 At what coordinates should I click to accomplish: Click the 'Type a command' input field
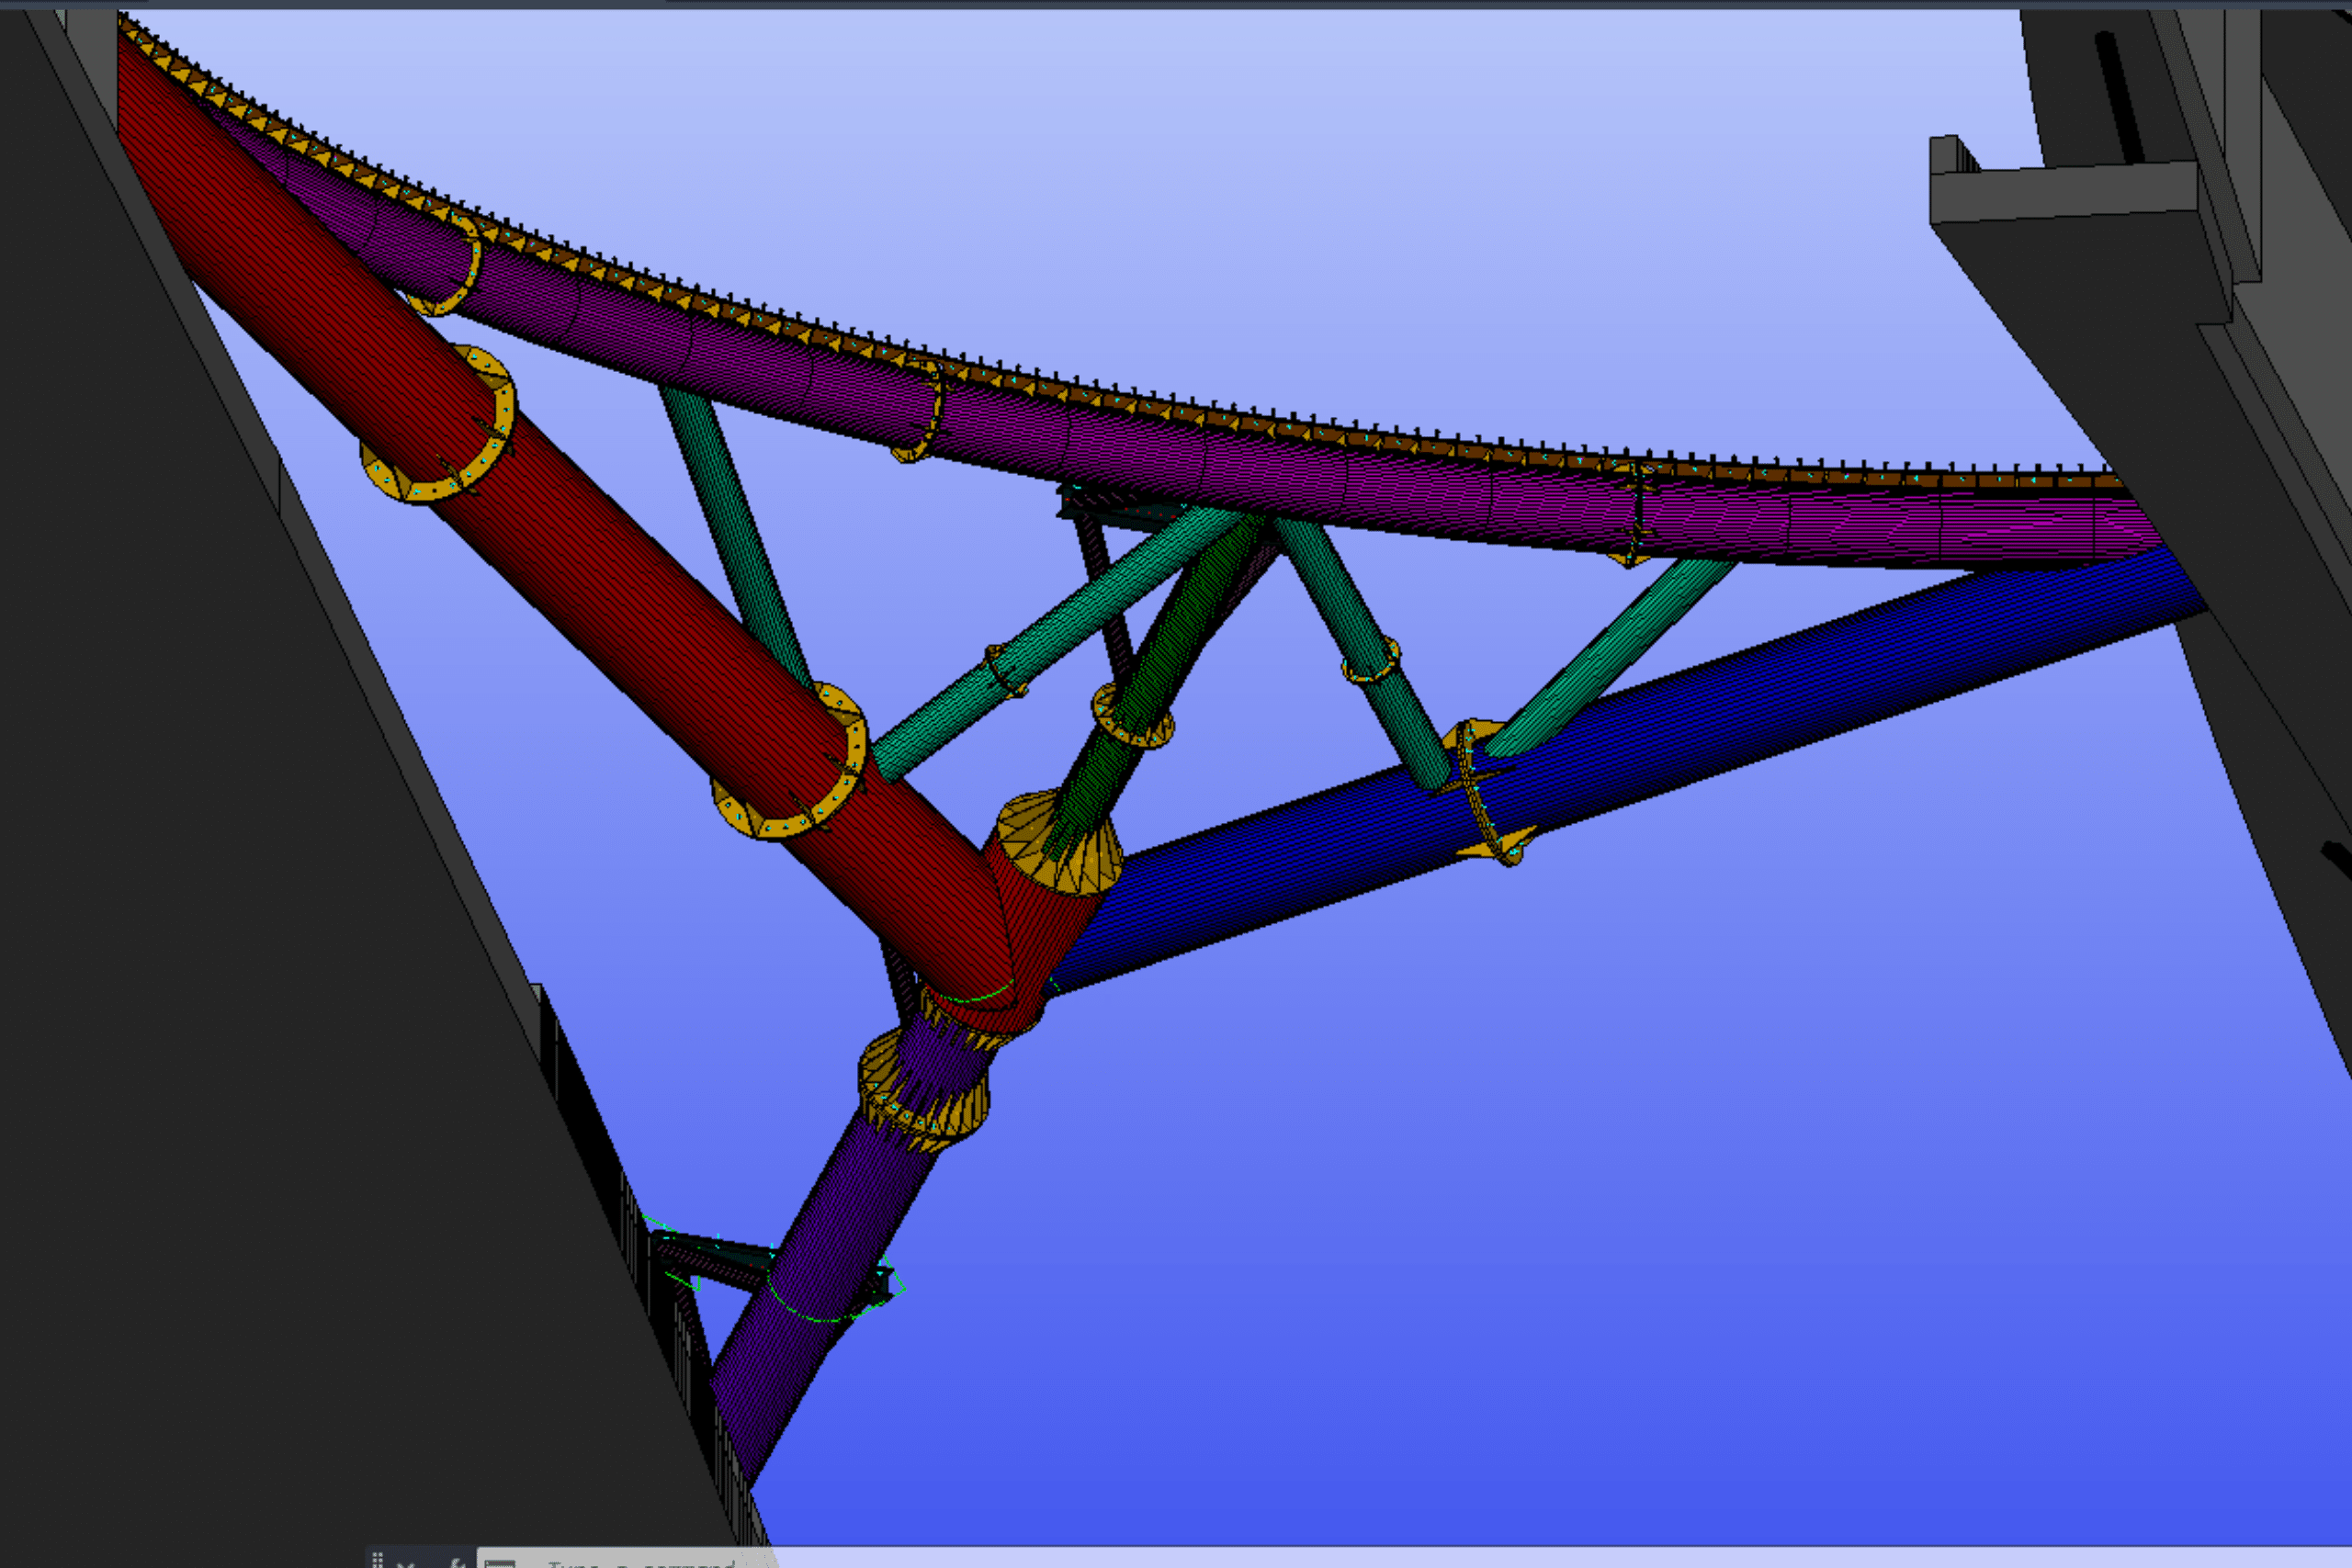pos(640,1563)
